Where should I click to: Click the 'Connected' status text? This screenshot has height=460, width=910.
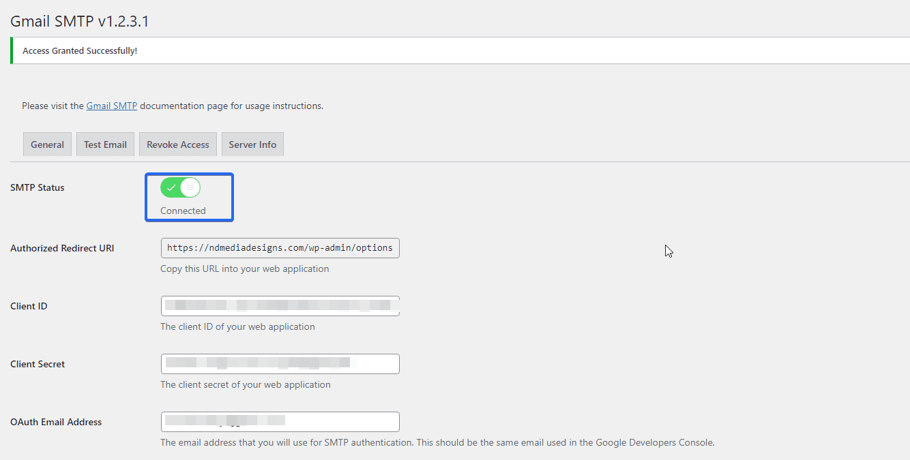[x=183, y=211]
